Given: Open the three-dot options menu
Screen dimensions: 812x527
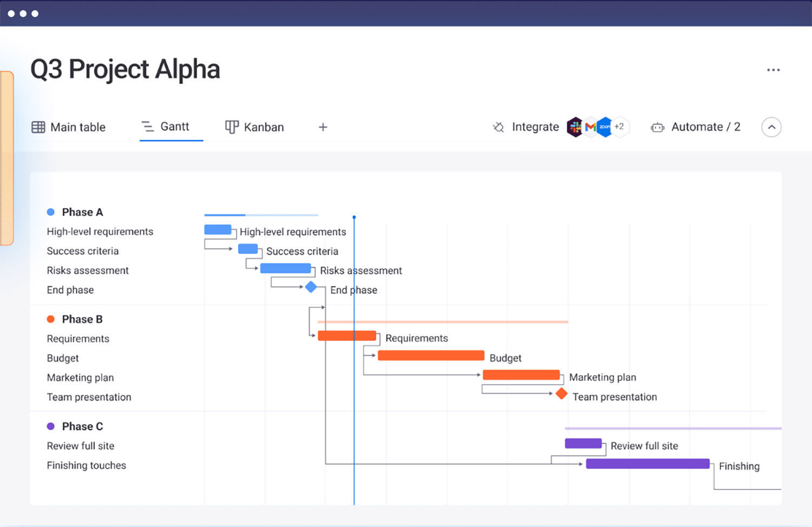Looking at the screenshot, I should [773, 69].
